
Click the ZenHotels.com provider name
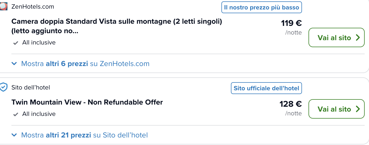tap(33, 7)
